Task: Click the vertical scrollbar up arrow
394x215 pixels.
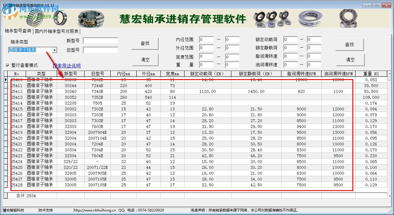Action: click(390, 74)
